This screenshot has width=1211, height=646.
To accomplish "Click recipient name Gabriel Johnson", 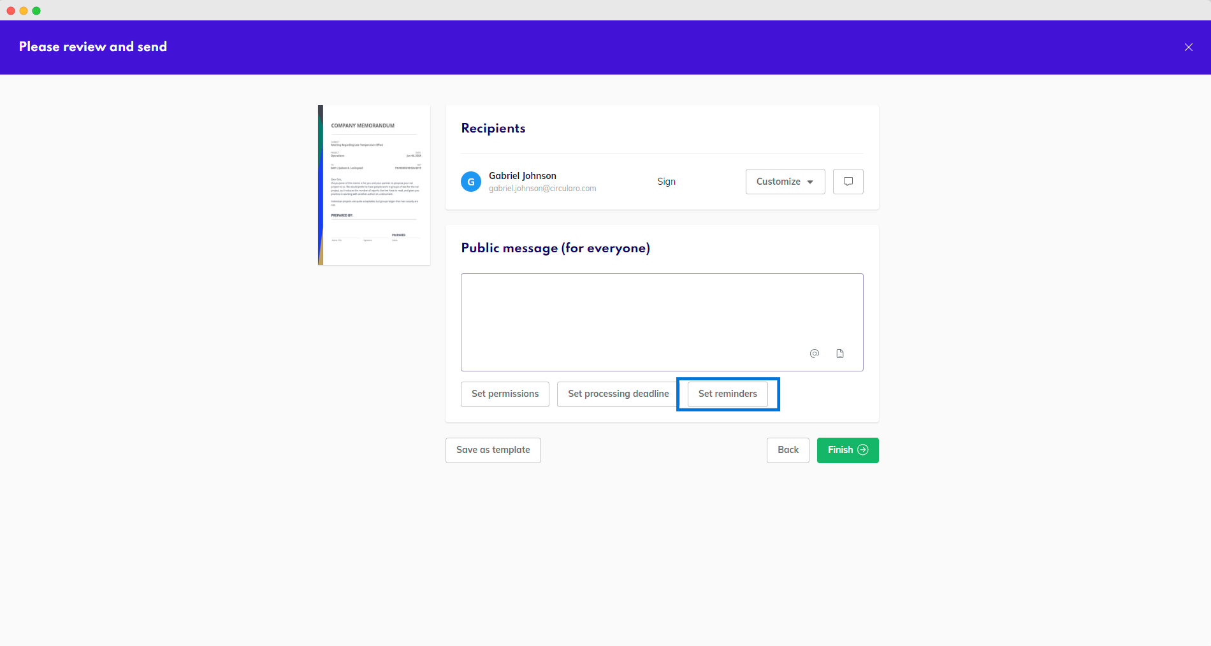I will pos(522,176).
